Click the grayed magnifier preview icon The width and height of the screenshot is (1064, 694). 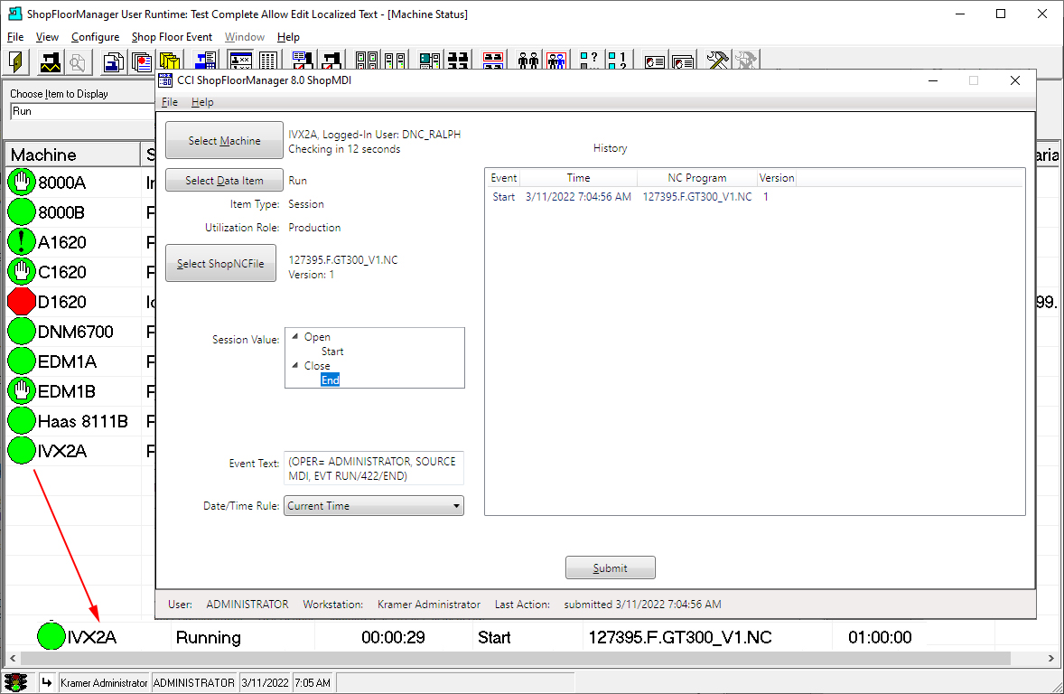[x=78, y=61]
